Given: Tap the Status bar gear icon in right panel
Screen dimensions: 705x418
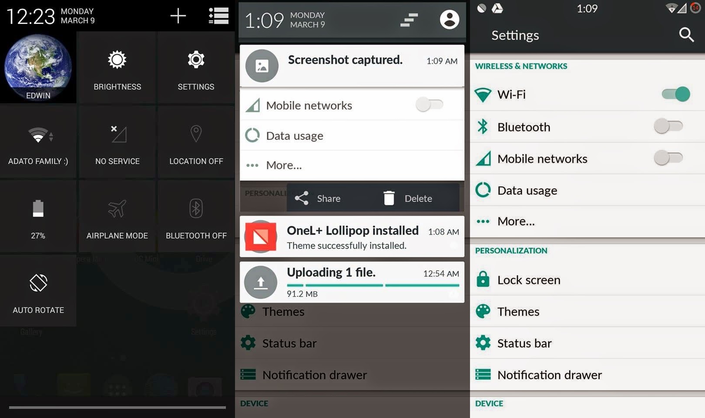Looking at the screenshot, I should point(483,343).
